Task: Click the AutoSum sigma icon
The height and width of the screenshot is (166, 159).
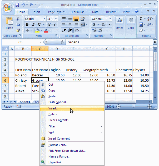Action: pyautogui.click(x=141, y=19)
